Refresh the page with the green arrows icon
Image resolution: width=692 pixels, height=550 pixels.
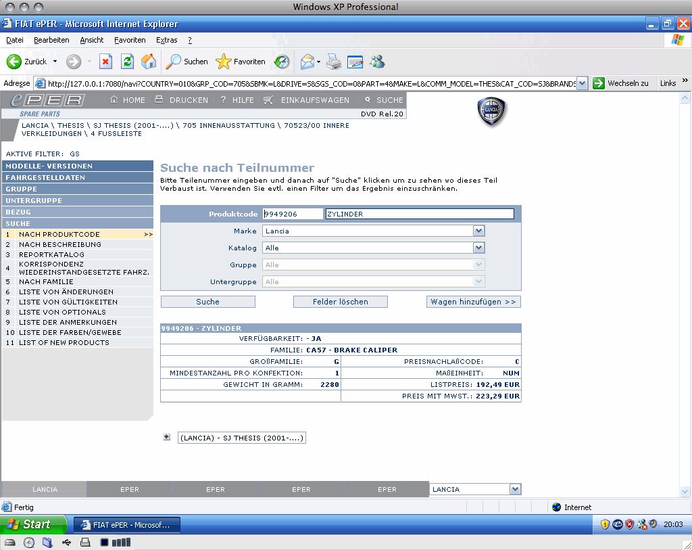127,62
